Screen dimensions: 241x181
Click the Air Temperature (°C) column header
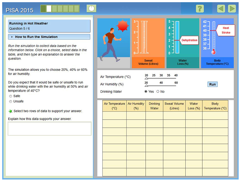[x=114, y=106]
